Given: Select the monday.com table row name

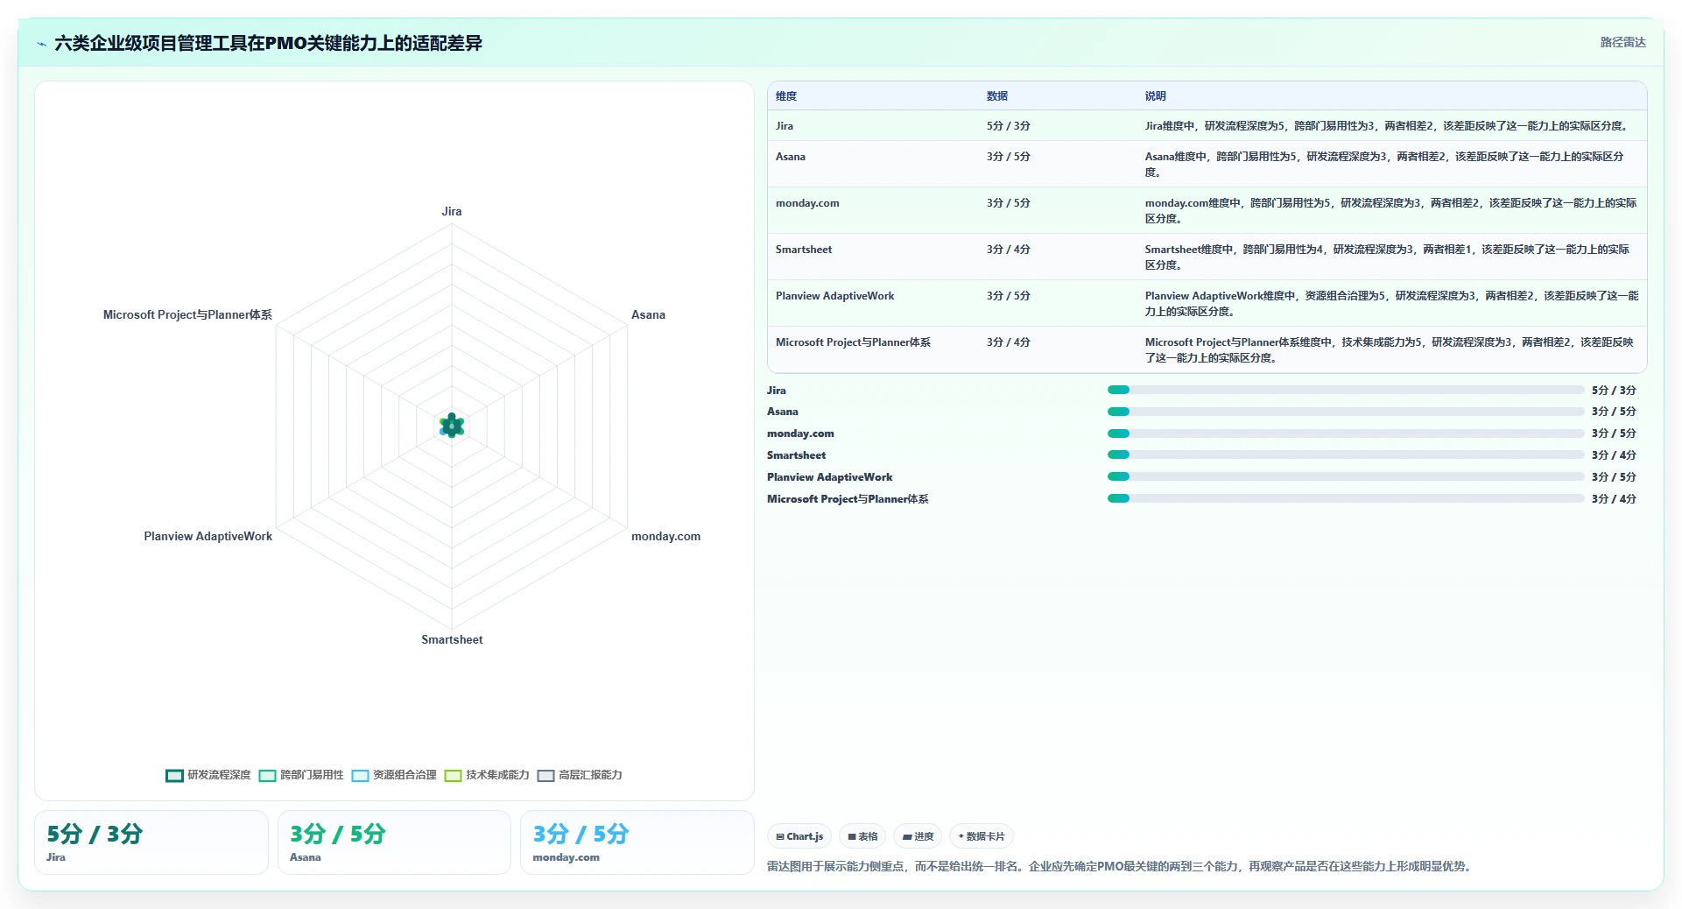Looking at the screenshot, I should pyautogui.click(x=807, y=203).
